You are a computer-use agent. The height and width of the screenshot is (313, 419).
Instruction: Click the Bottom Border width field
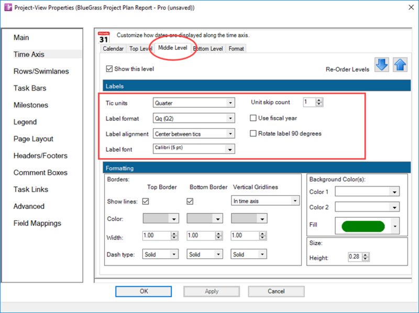point(201,236)
